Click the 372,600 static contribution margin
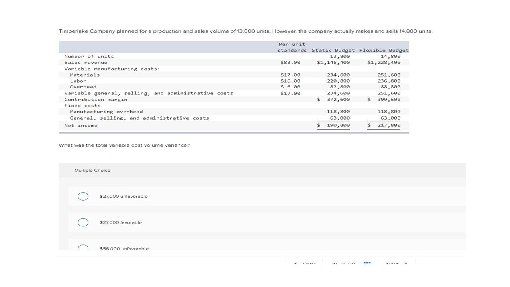 click(333, 100)
